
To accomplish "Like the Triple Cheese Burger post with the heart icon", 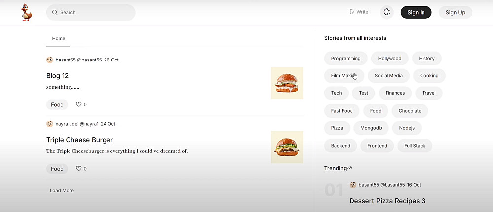I will point(78,169).
